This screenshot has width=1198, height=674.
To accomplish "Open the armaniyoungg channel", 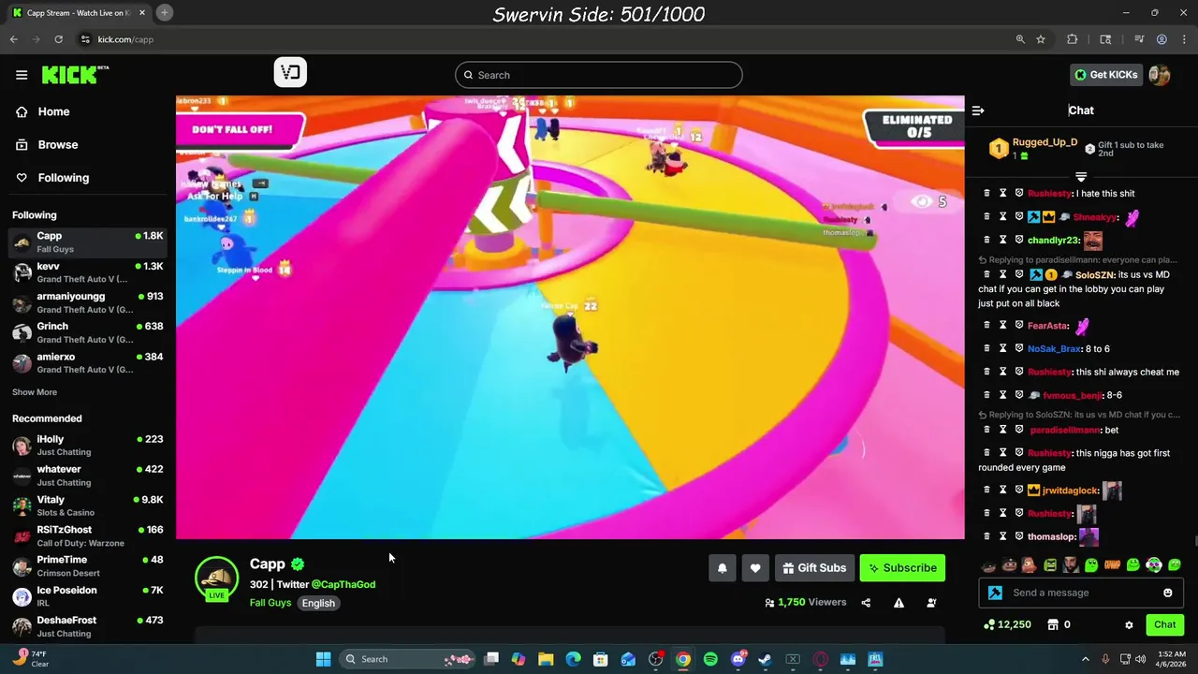I will click(x=88, y=302).
